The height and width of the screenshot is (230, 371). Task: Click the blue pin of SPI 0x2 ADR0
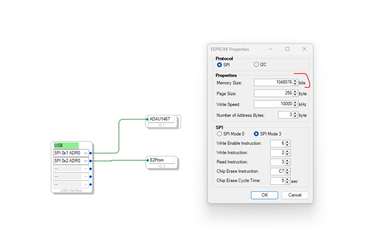coord(90,161)
